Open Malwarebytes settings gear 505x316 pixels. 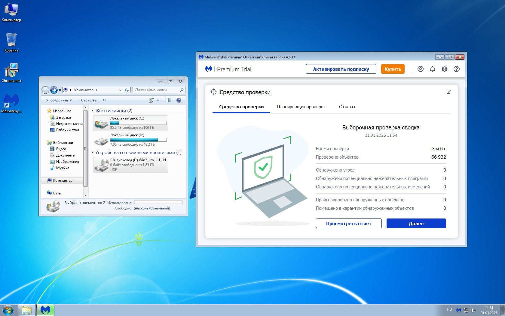(x=445, y=69)
